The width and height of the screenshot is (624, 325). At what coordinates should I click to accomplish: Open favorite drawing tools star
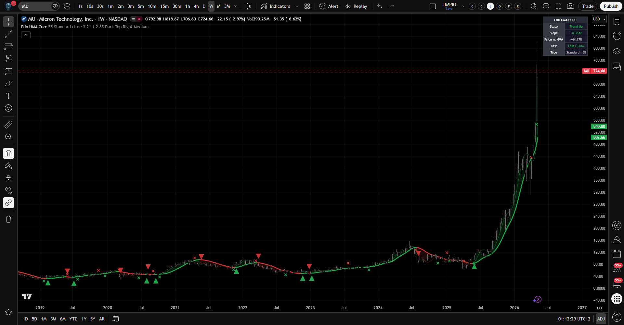point(8,312)
